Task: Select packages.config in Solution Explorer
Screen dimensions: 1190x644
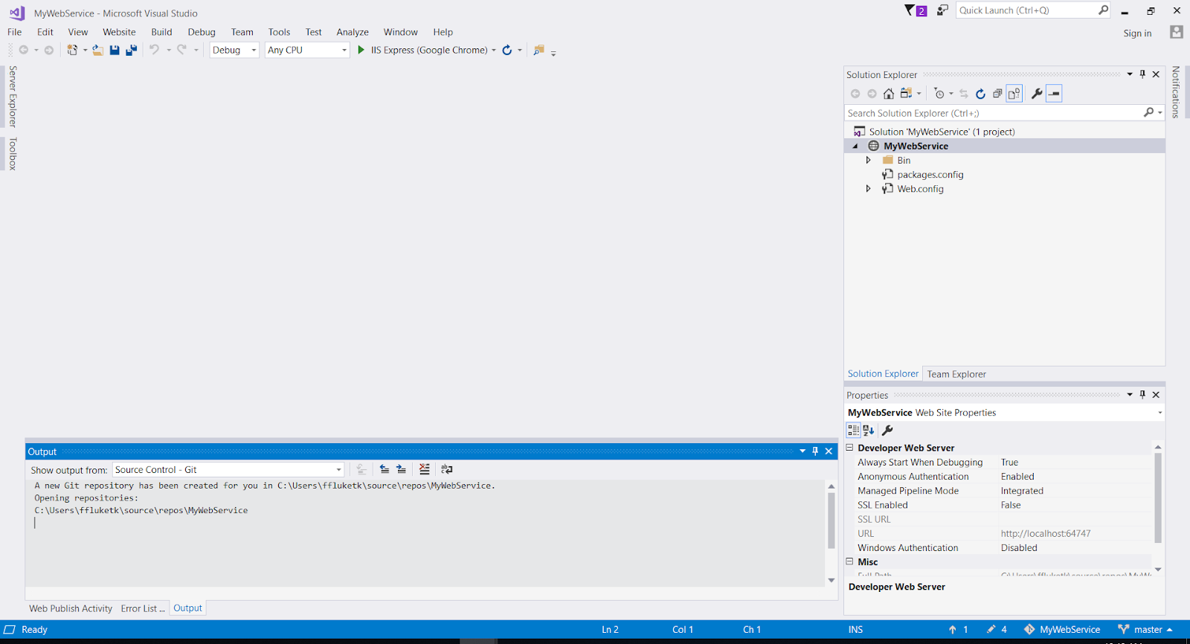Action: point(930,175)
